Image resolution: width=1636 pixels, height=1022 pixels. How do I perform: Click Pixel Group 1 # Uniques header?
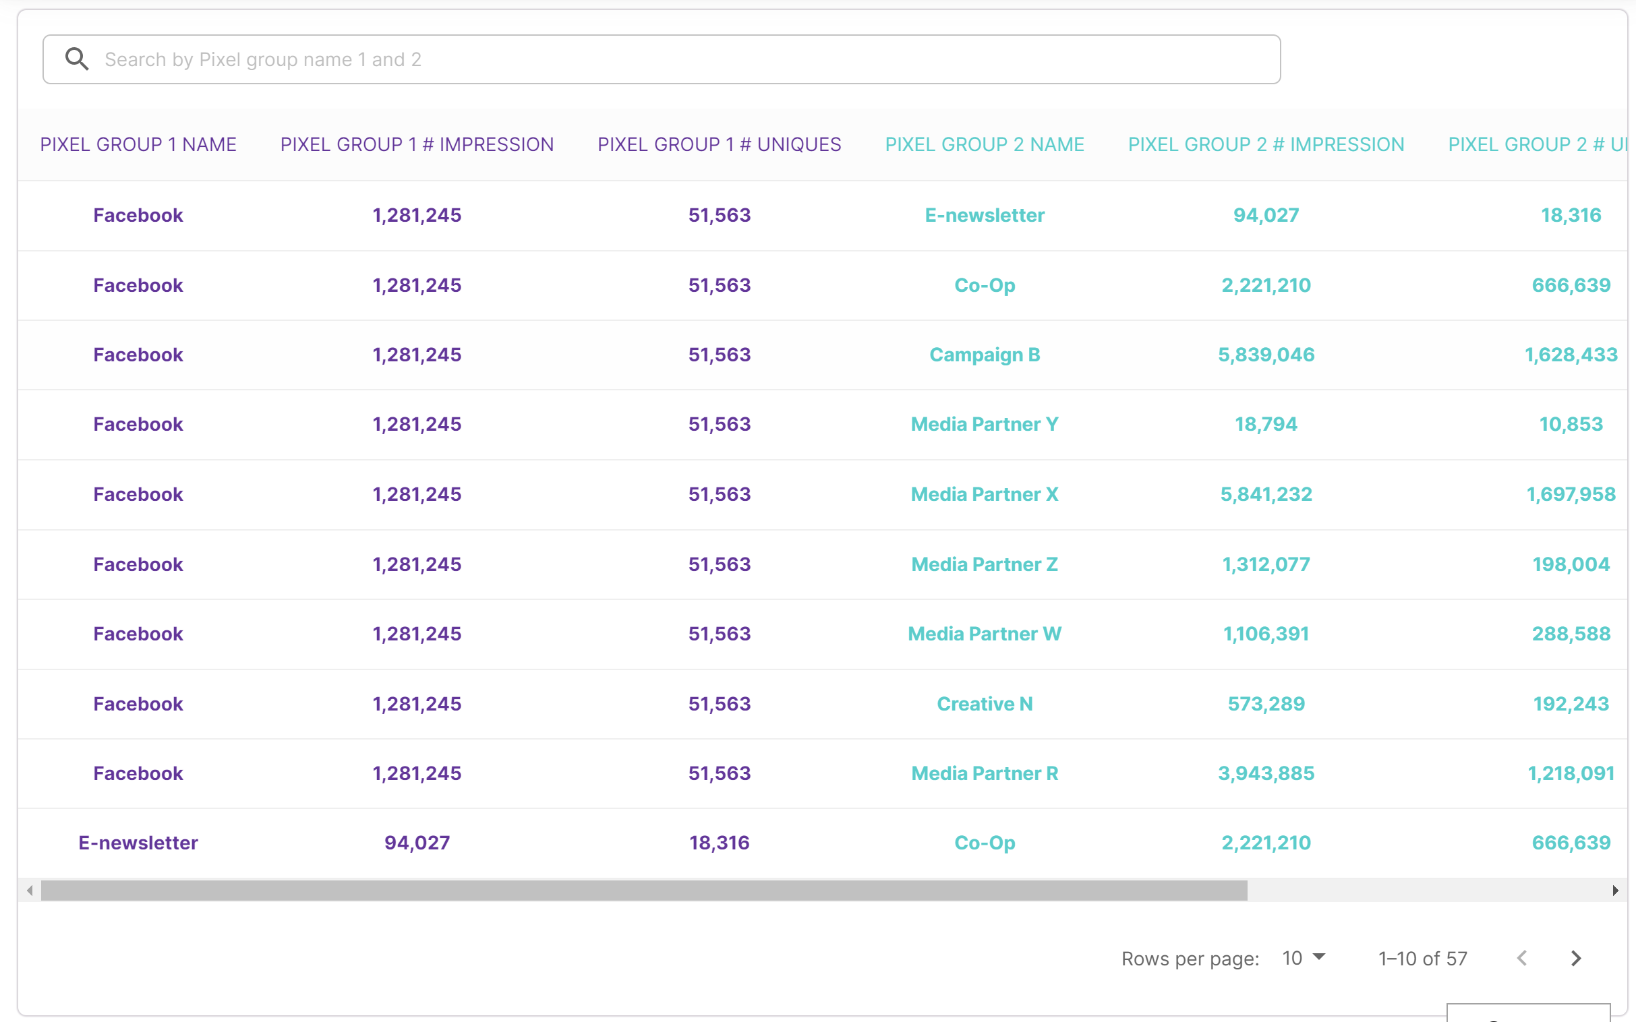(x=720, y=144)
